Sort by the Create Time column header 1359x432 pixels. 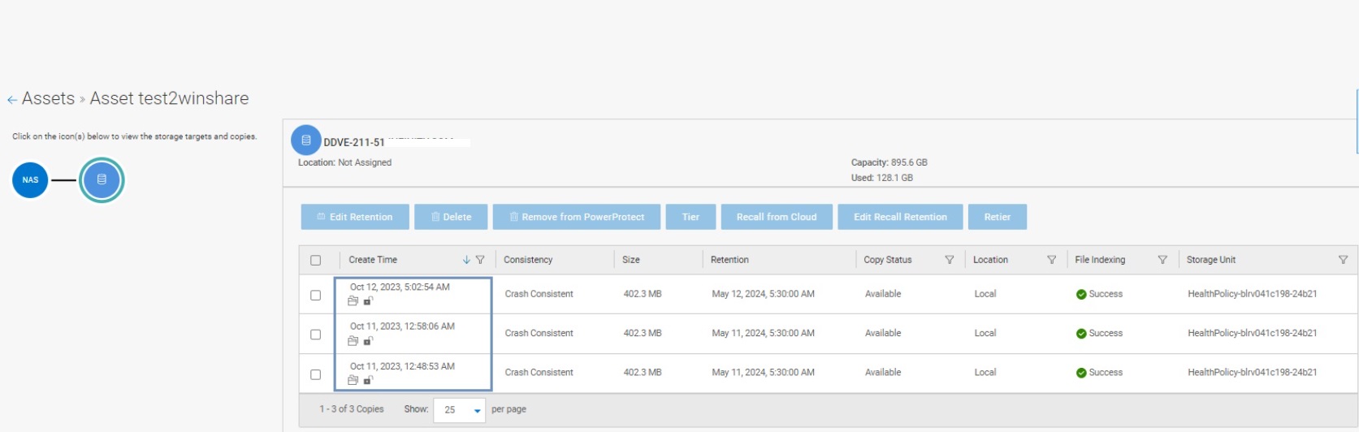373,260
